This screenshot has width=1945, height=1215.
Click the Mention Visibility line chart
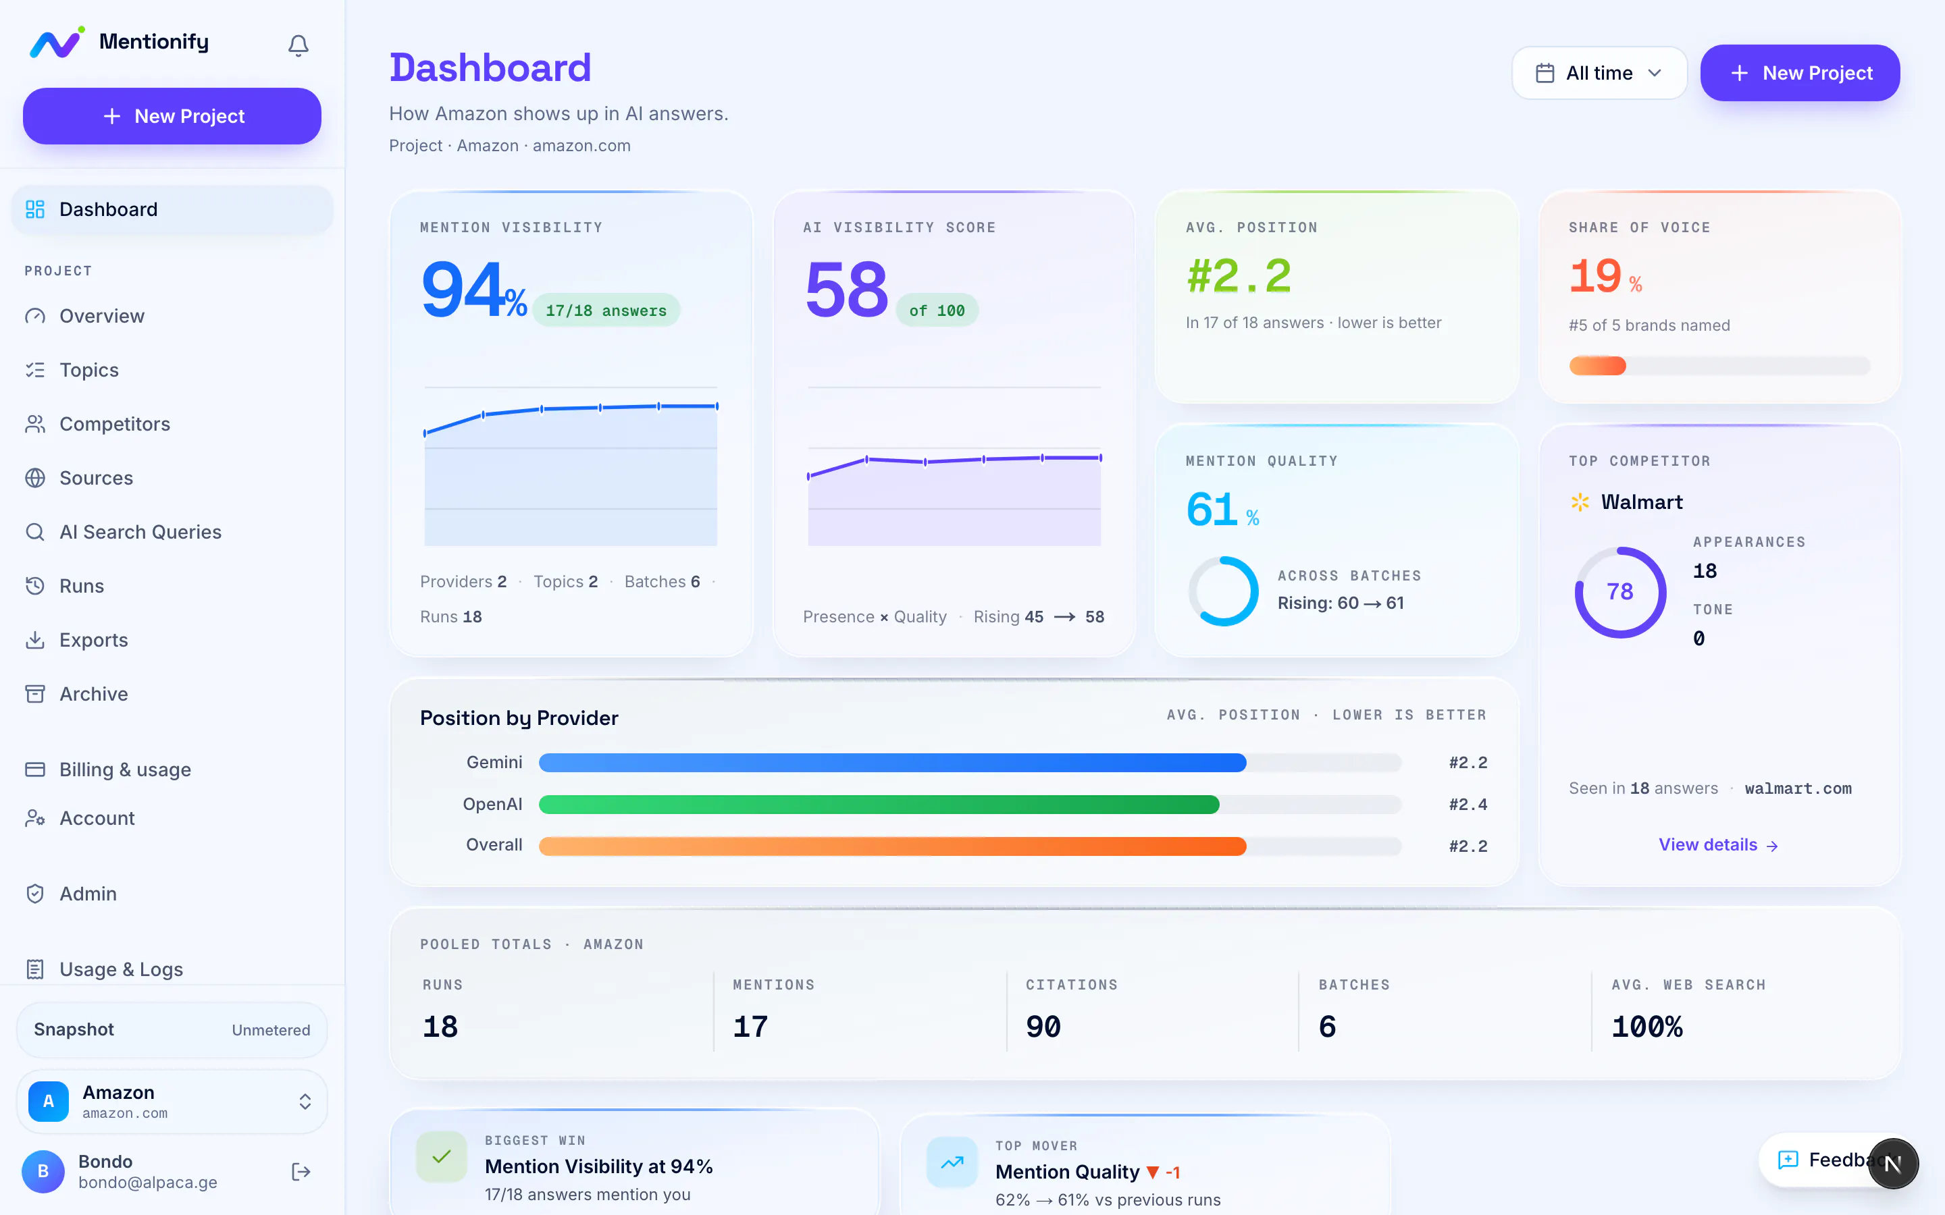(571, 467)
